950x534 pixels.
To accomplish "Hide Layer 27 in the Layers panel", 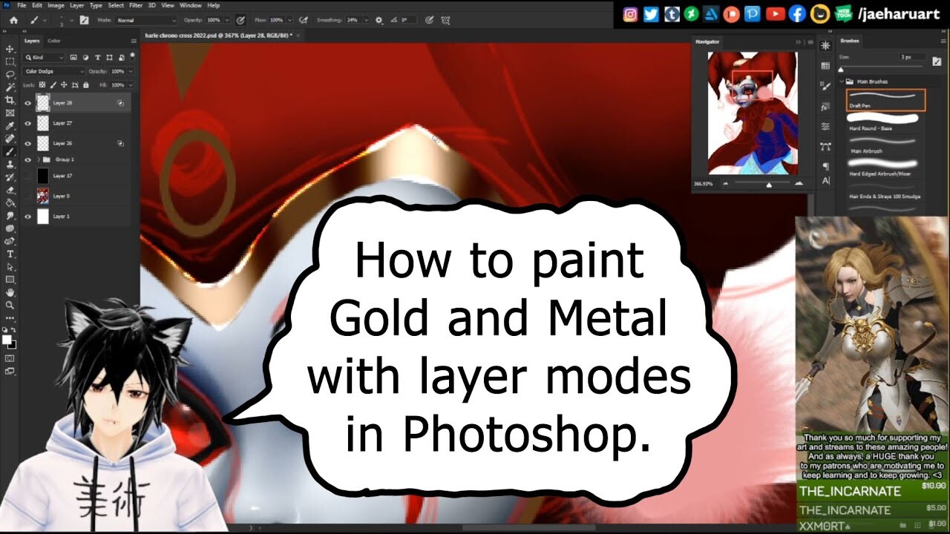I will [28, 122].
